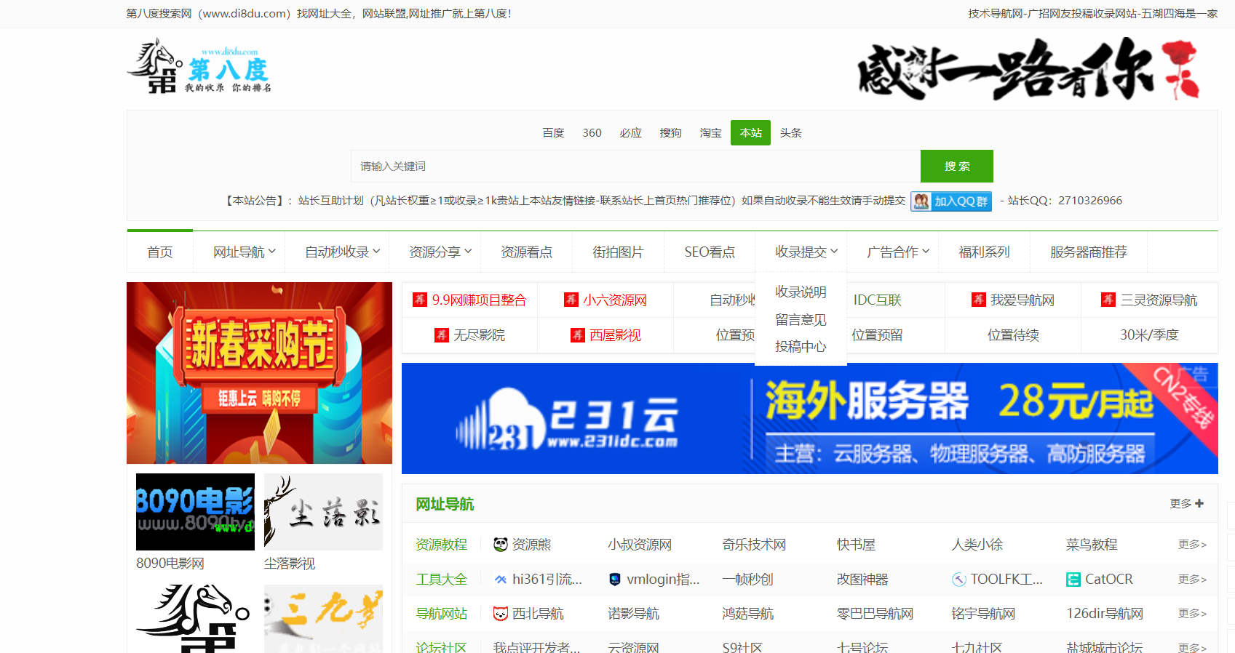Click the hi361 site icon
The height and width of the screenshot is (653, 1235).
(501, 579)
